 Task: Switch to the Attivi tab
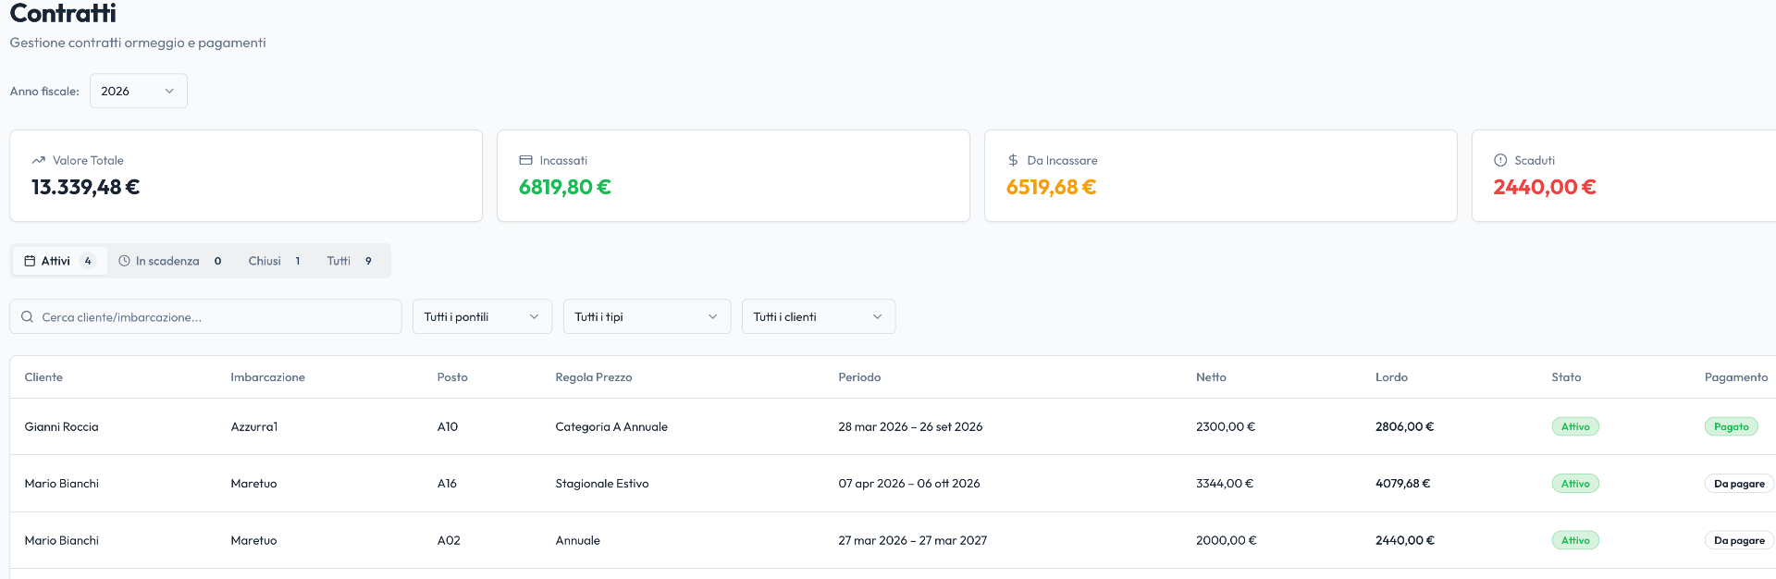point(60,261)
